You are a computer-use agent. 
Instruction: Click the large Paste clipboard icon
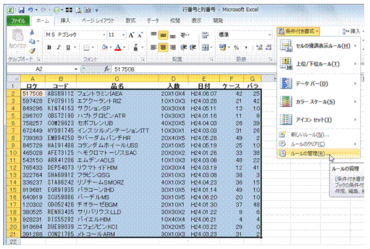[x=18, y=36]
